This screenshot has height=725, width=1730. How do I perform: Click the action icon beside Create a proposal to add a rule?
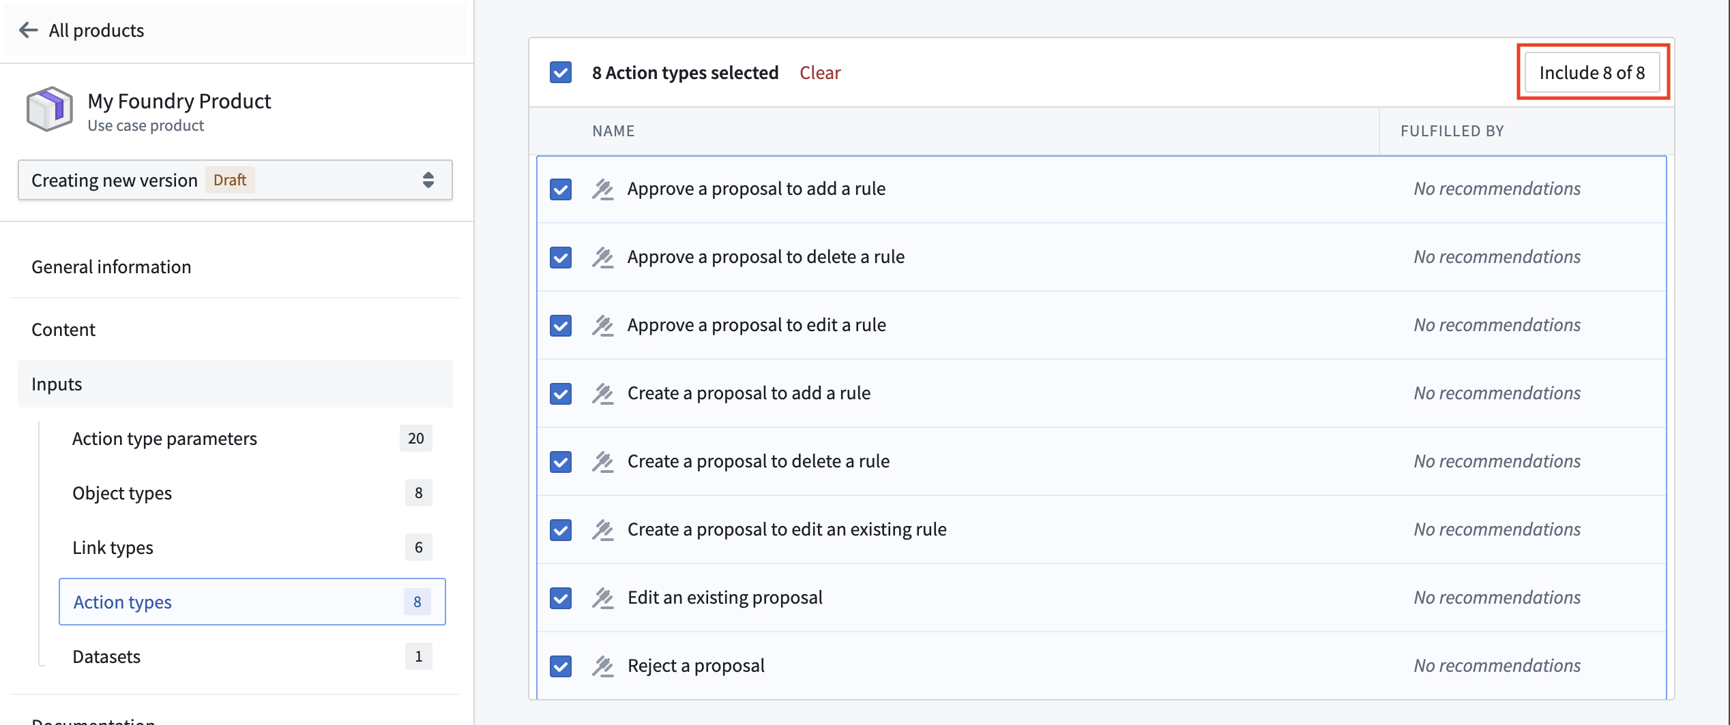(602, 393)
